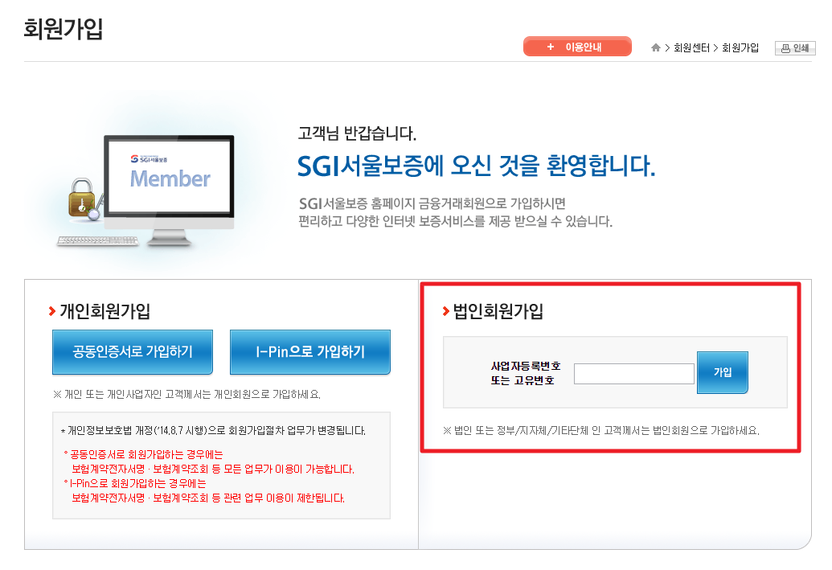Click the plus icon on 이용안내 button

click(x=551, y=47)
